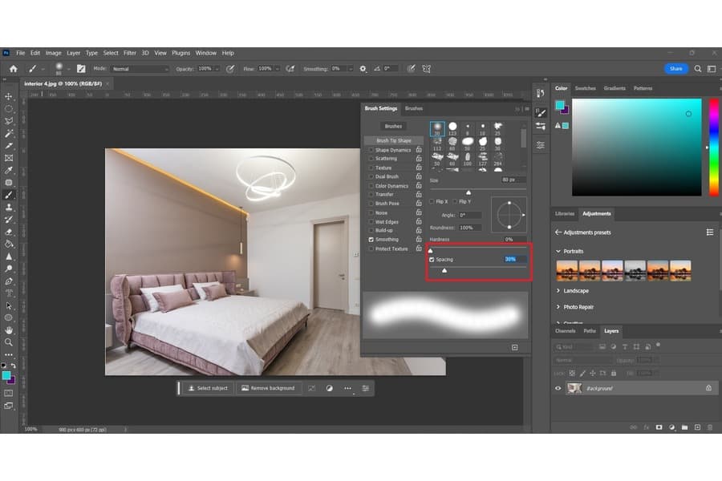Screen dimensions: 722x481
Task: Select the Frame tool
Action: click(x=8, y=158)
